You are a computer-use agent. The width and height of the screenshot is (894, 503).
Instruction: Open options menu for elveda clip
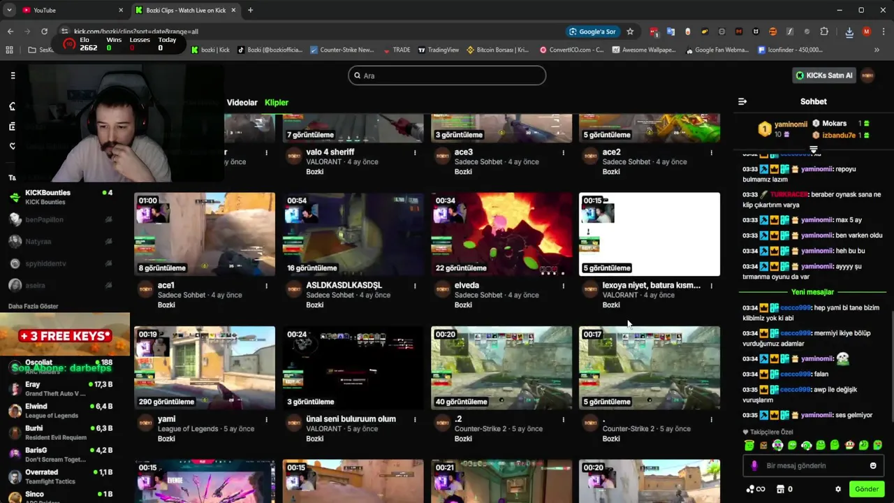[x=563, y=286]
